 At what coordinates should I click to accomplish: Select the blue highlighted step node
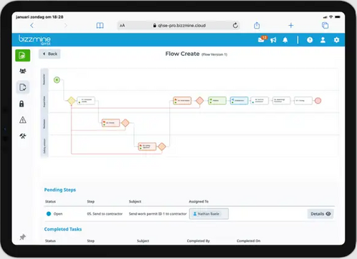pyautogui.click(x=239, y=101)
